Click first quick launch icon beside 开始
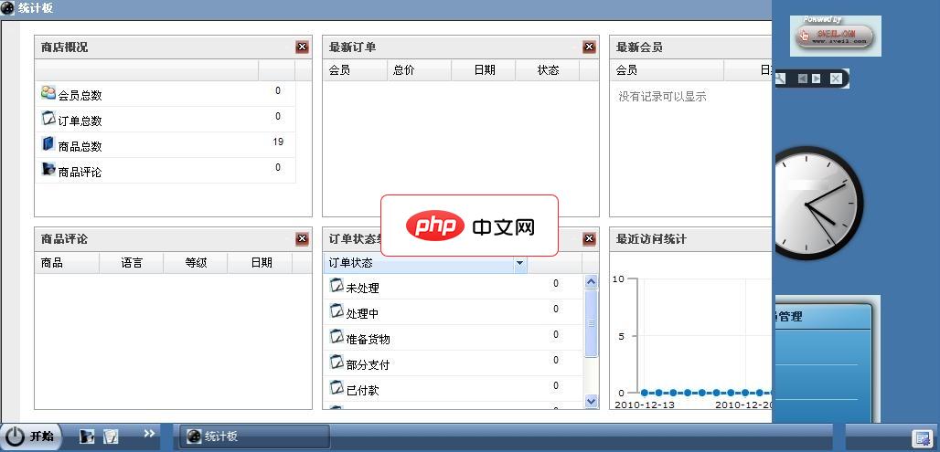Viewport: 940px width, 452px height. click(x=87, y=436)
